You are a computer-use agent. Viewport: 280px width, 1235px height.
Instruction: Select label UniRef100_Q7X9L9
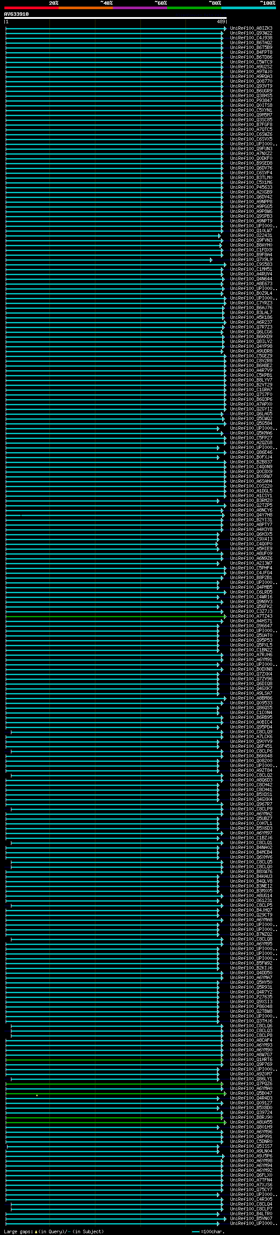(251, 259)
